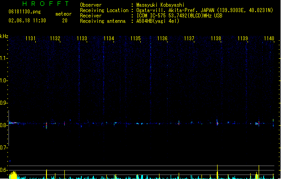Click the 0.9 kHz frequency label
This screenshot has width=281, height=179.
(4, 103)
